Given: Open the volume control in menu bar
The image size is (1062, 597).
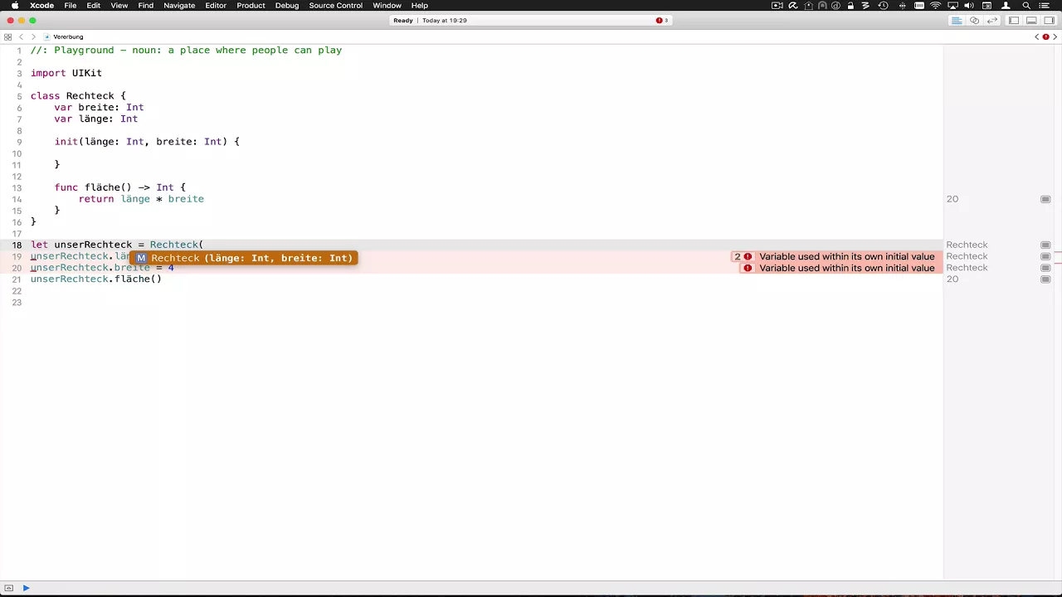Looking at the screenshot, I should pos(969,6).
